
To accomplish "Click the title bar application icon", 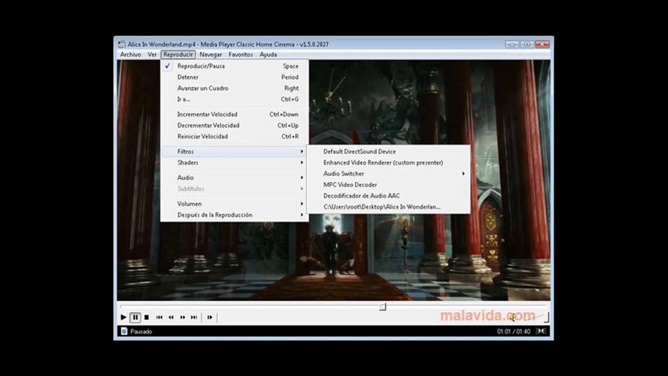I will click(x=122, y=44).
